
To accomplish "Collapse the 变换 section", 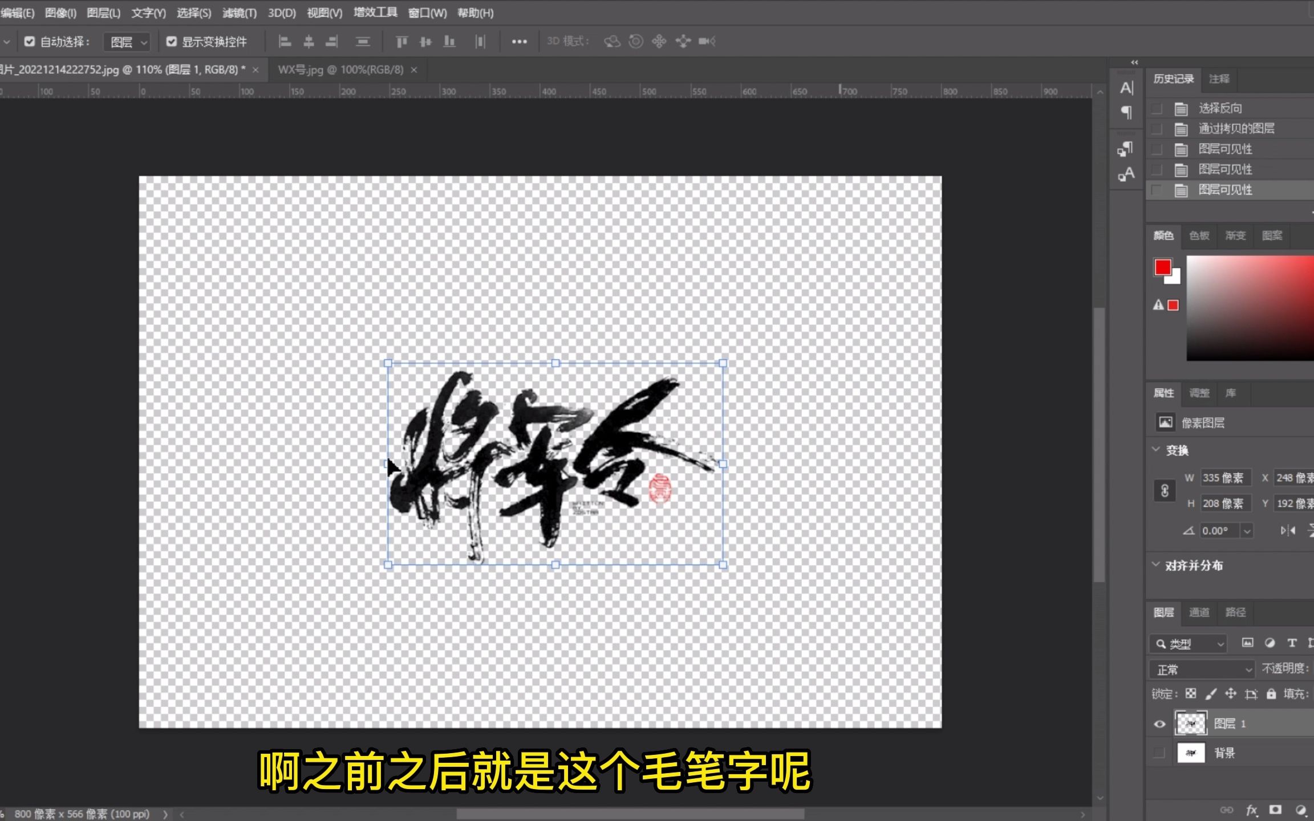I will 1156,450.
